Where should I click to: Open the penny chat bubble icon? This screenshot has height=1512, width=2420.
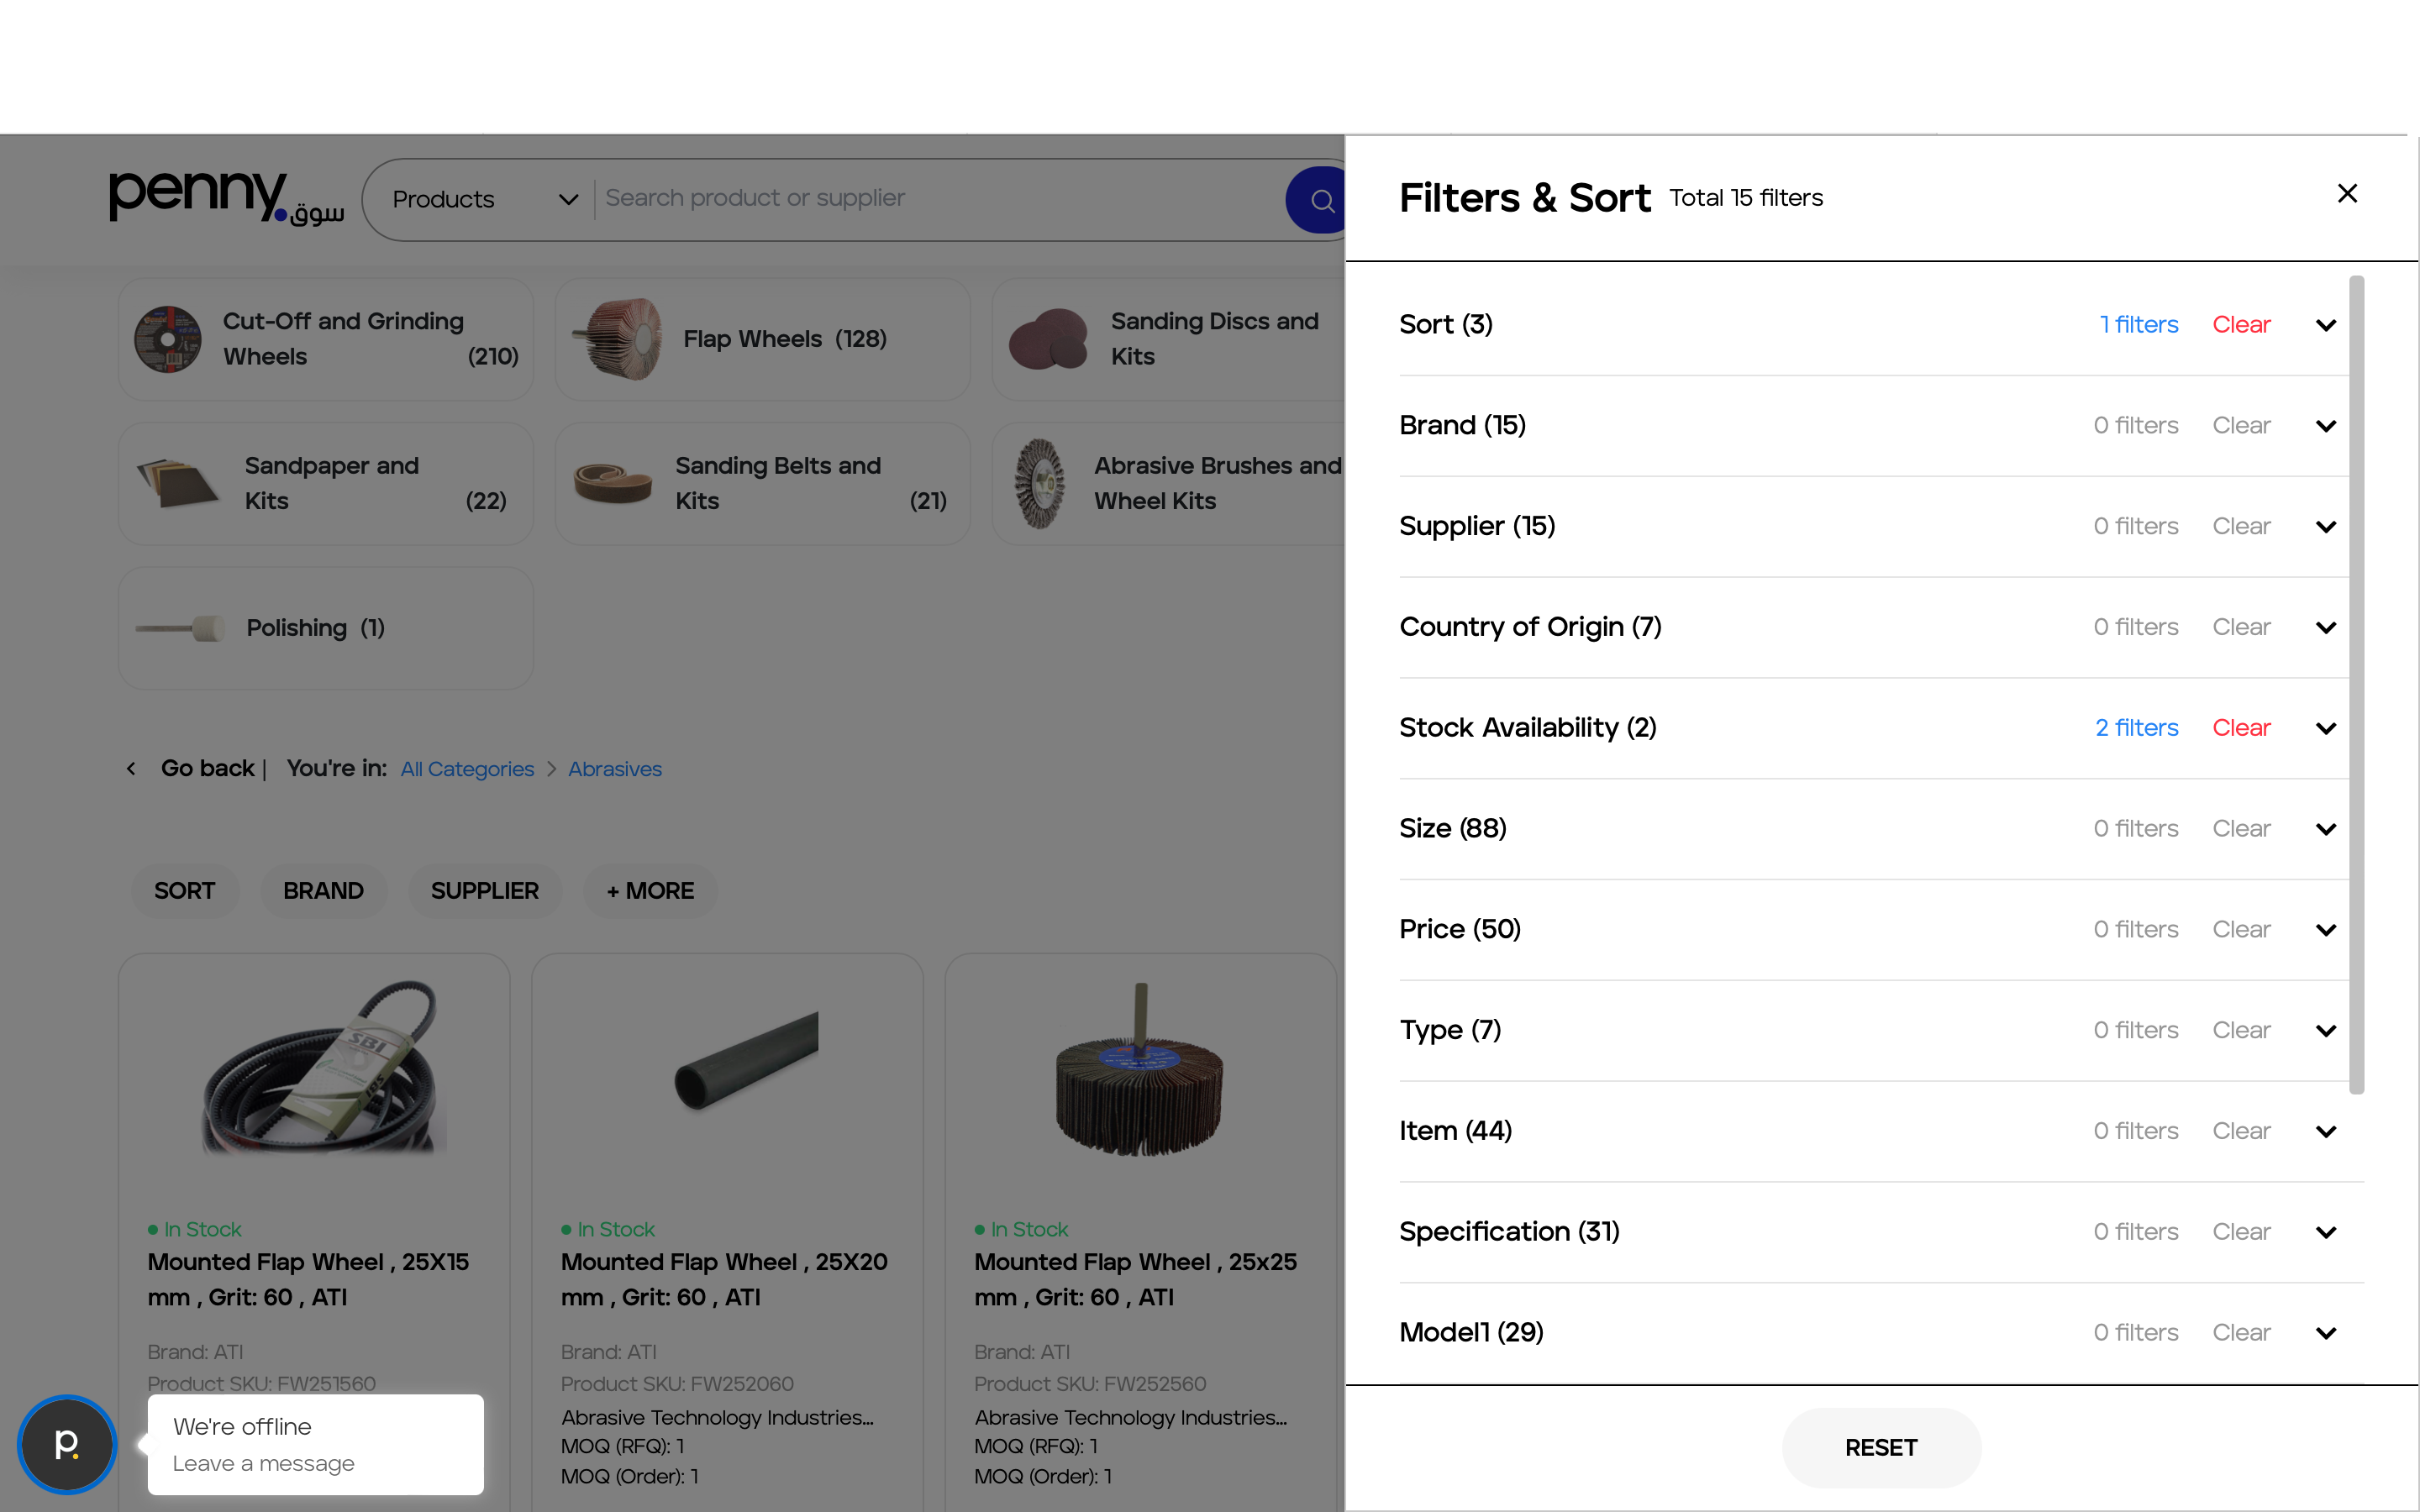pyautogui.click(x=67, y=1444)
